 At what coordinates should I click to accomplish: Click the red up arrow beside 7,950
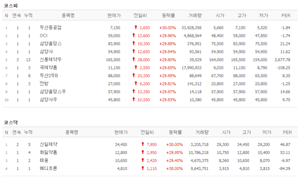click(x=143, y=144)
